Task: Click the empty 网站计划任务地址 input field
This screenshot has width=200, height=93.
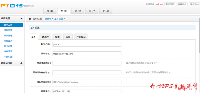Action: 87,72
